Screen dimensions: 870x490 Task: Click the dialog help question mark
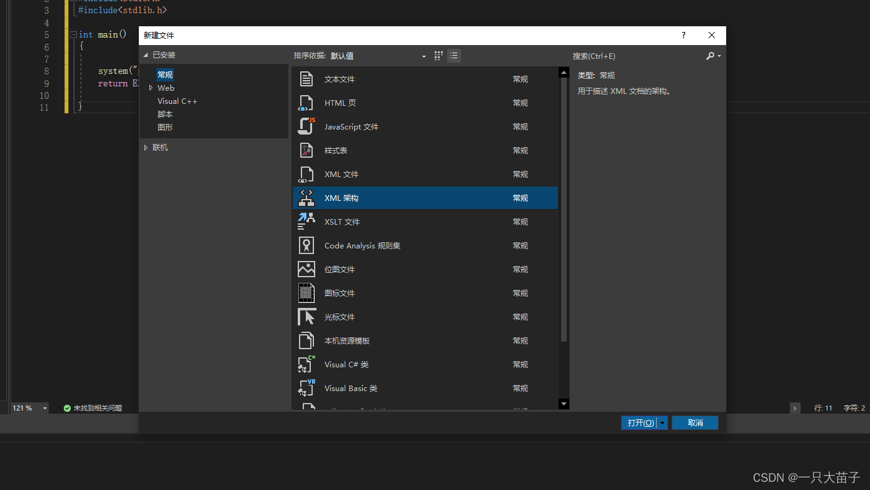point(683,35)
